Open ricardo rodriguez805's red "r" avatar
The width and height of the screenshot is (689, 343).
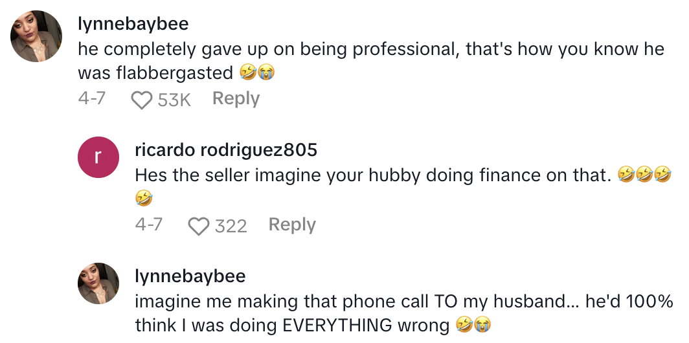(x=98, y=157)
